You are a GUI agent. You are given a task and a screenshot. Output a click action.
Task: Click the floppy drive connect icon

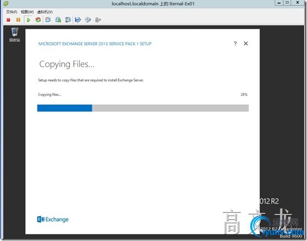pyautogui.click(x=78, y=20)
